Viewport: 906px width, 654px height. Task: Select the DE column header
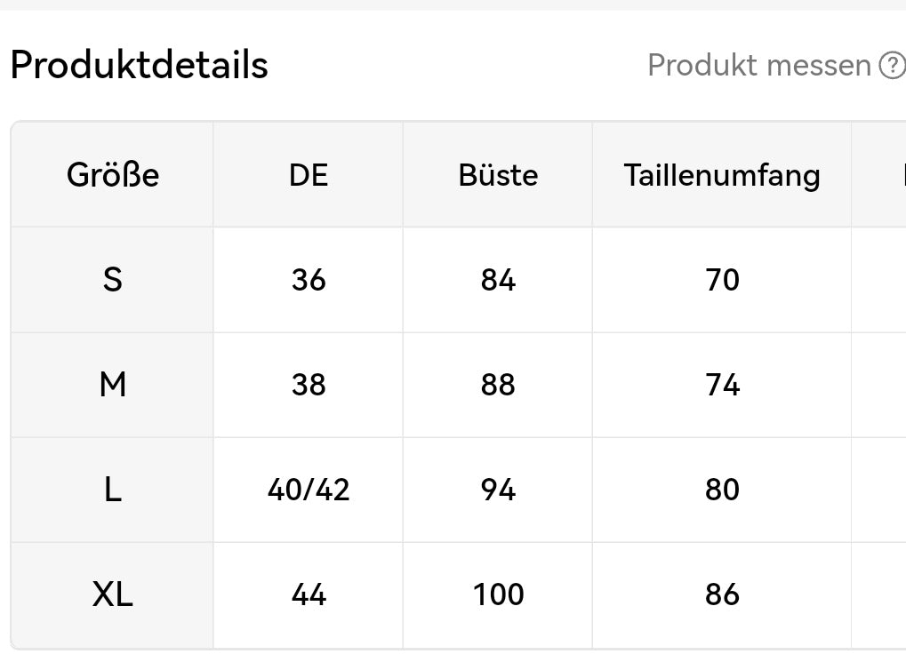click(308, 174)
